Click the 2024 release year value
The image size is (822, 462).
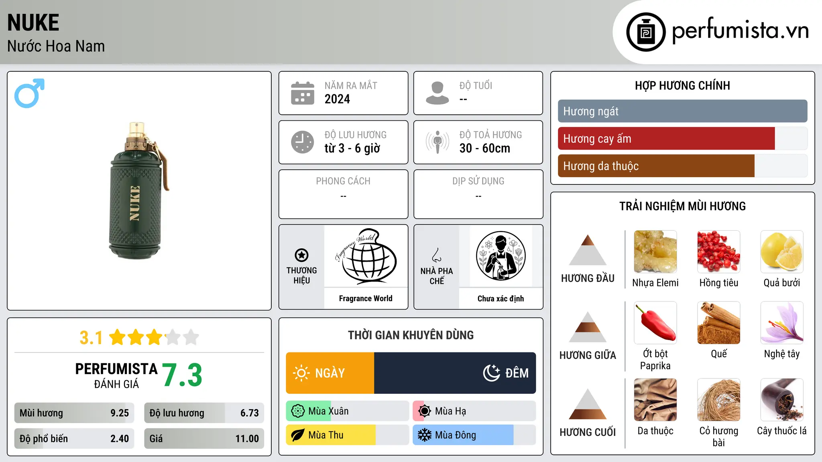[337, 99]
